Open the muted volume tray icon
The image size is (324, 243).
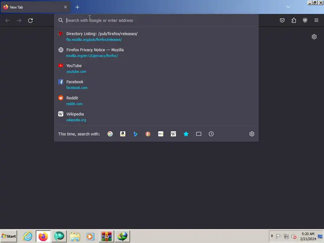pos(294,236)
